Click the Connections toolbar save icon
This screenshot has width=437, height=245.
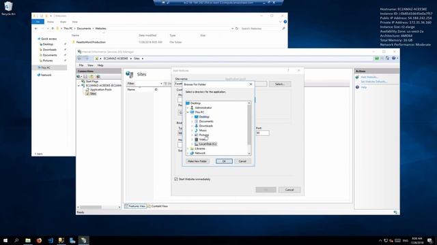[x=85, y=76]
